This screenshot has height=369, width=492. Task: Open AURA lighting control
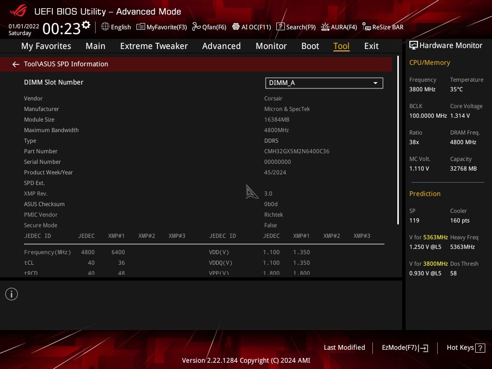click(339, 27)
